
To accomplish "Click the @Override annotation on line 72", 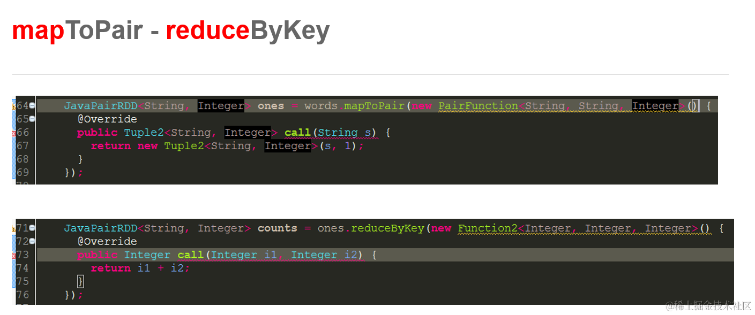I will click(x=107, y=242).
